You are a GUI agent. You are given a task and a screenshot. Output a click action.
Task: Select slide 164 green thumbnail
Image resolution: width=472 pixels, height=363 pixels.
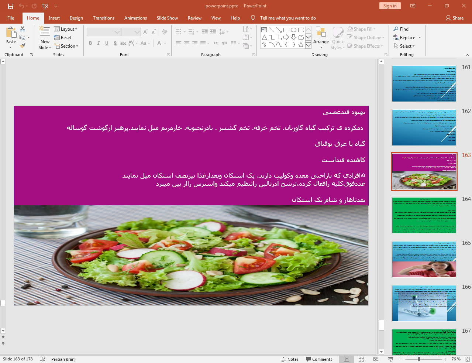(x=424, y=215)
